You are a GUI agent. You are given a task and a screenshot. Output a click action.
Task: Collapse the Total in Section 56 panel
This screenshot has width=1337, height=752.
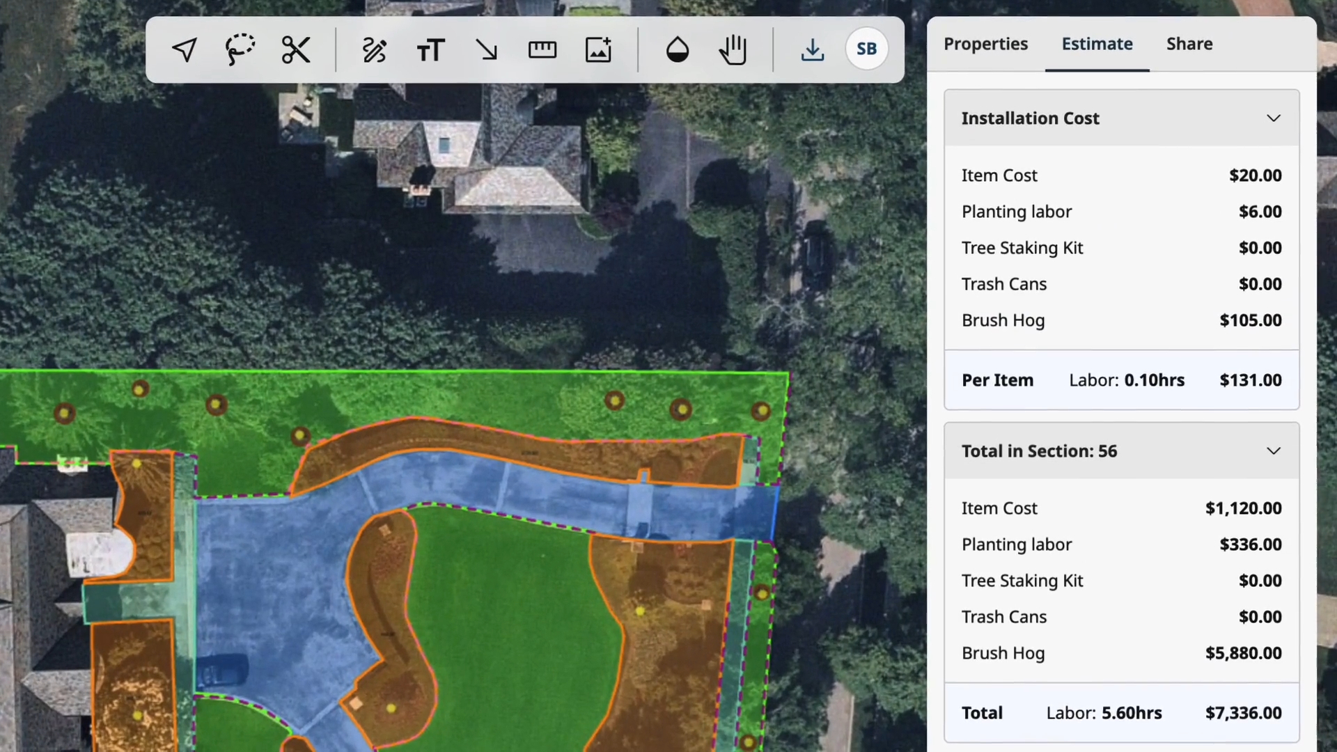coord(1273,451)
